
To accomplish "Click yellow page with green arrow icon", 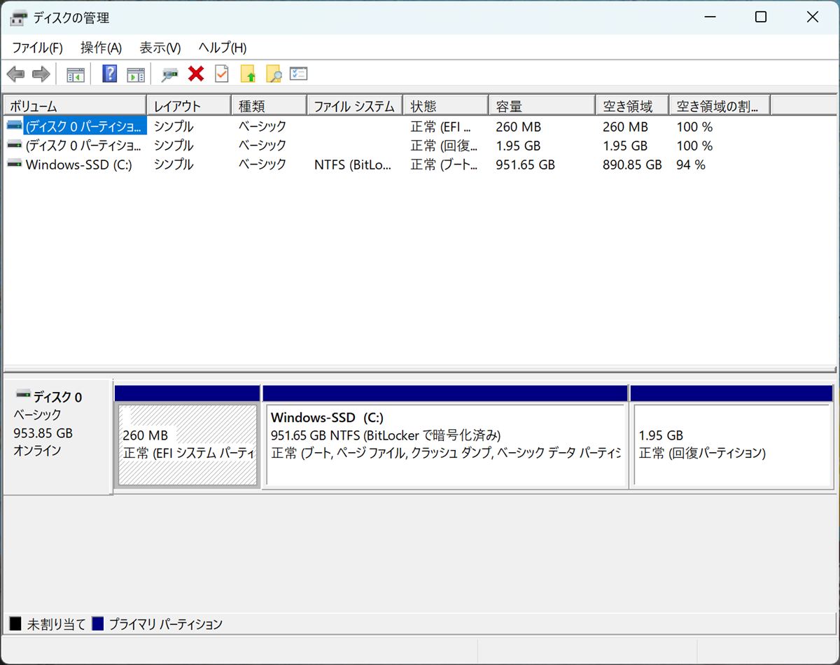I will point(248,74).
